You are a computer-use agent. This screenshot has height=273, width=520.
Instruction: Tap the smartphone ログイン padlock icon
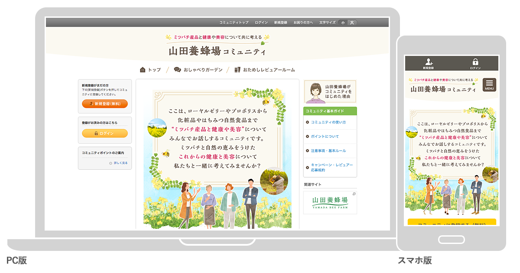coord(475,62)
